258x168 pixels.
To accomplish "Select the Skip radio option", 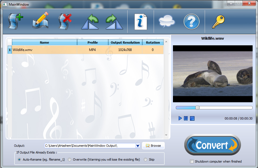I will click(x=145, y=160).
